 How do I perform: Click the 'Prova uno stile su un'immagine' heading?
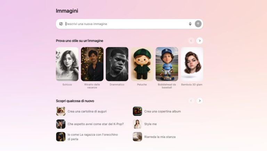(x=80, y=41)
